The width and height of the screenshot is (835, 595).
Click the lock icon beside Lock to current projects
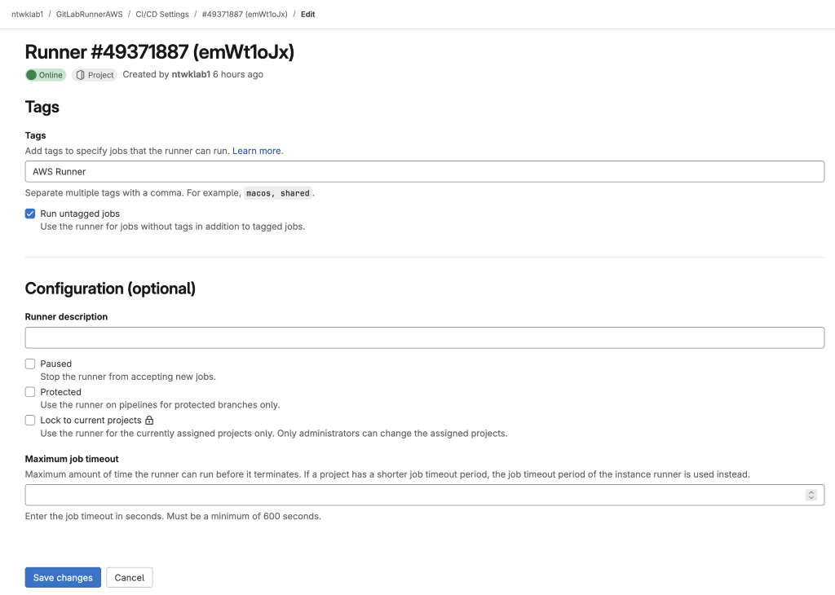coord(150,421)
